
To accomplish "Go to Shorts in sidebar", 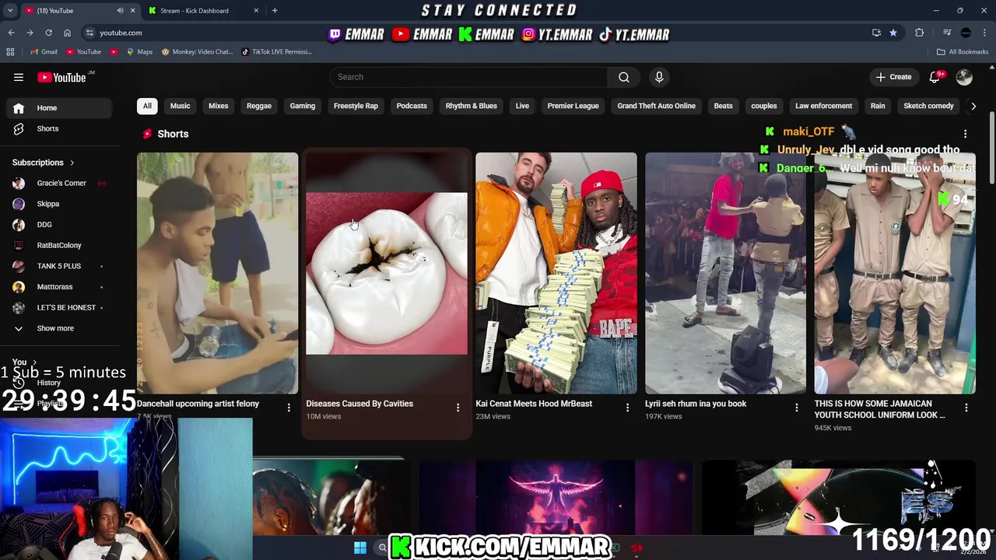I will tap(59, 128).
